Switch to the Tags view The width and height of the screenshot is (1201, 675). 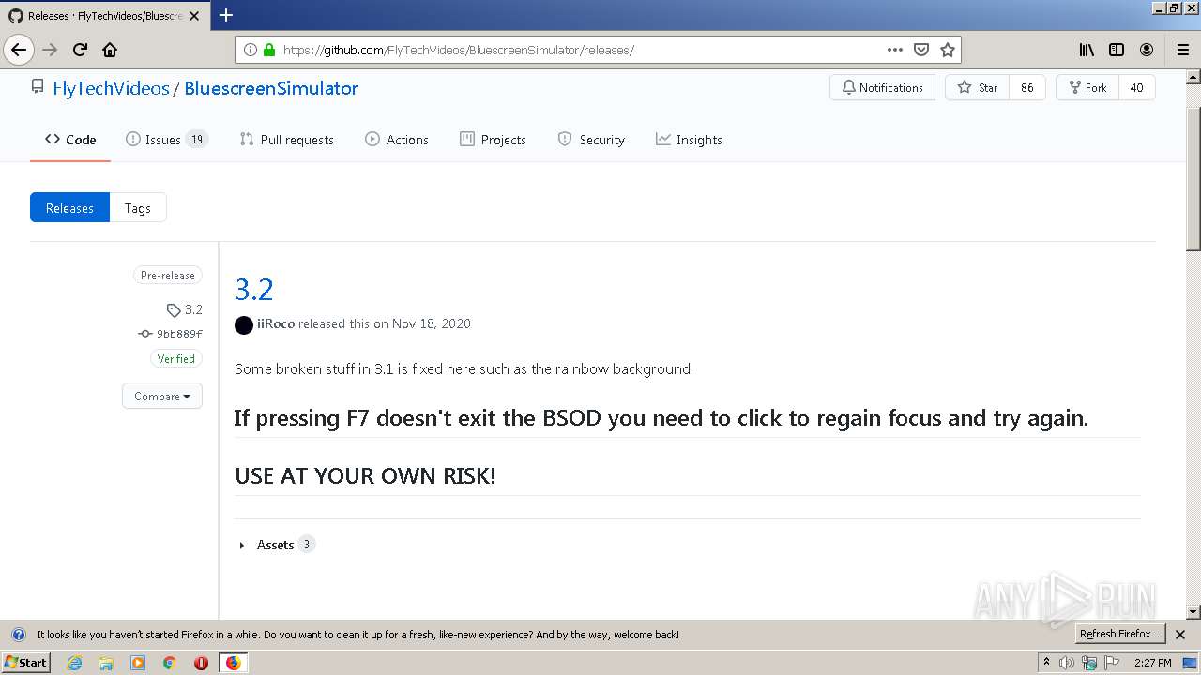[138, 208]
